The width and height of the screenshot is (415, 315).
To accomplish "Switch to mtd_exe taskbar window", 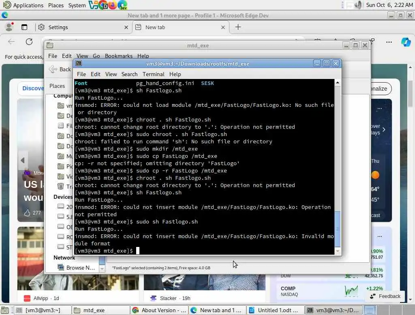I will (101, 310).
